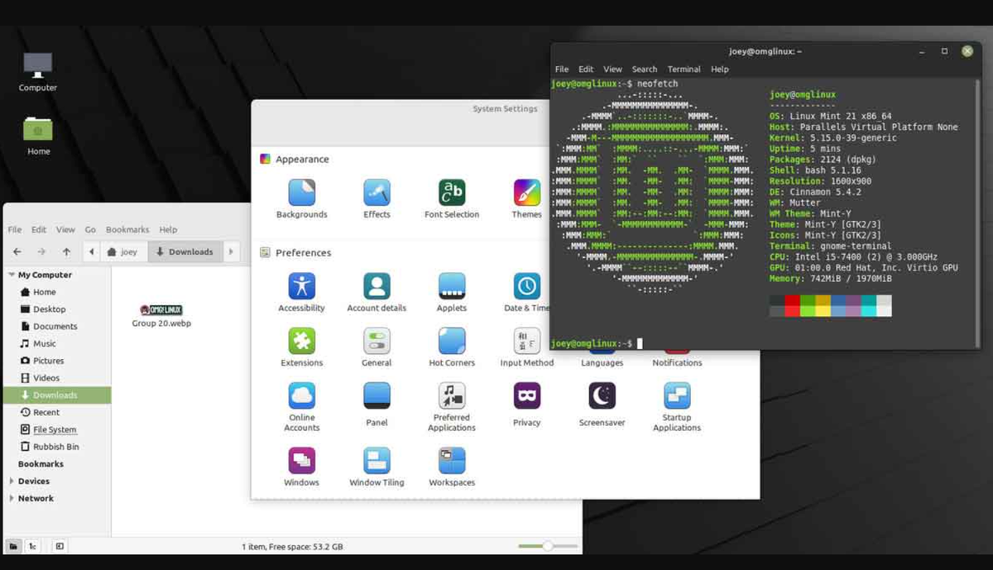Select Home in file manager sidebar
The height and width of the screenshot is (570, 993).
55,292
